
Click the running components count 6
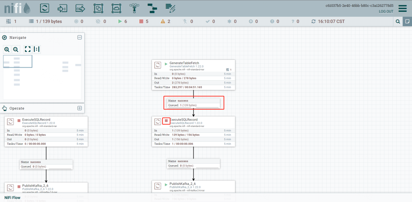(x=126, y=21)
